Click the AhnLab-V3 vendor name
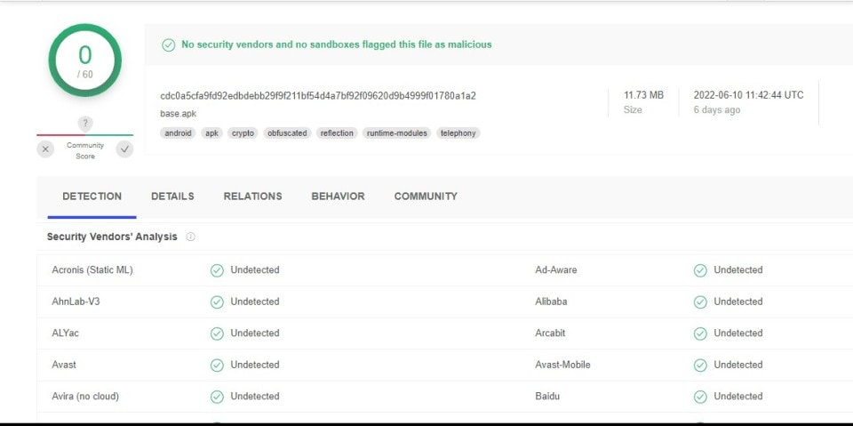The width and height of the screenshot is (853, 426). [x=76, y=301]
